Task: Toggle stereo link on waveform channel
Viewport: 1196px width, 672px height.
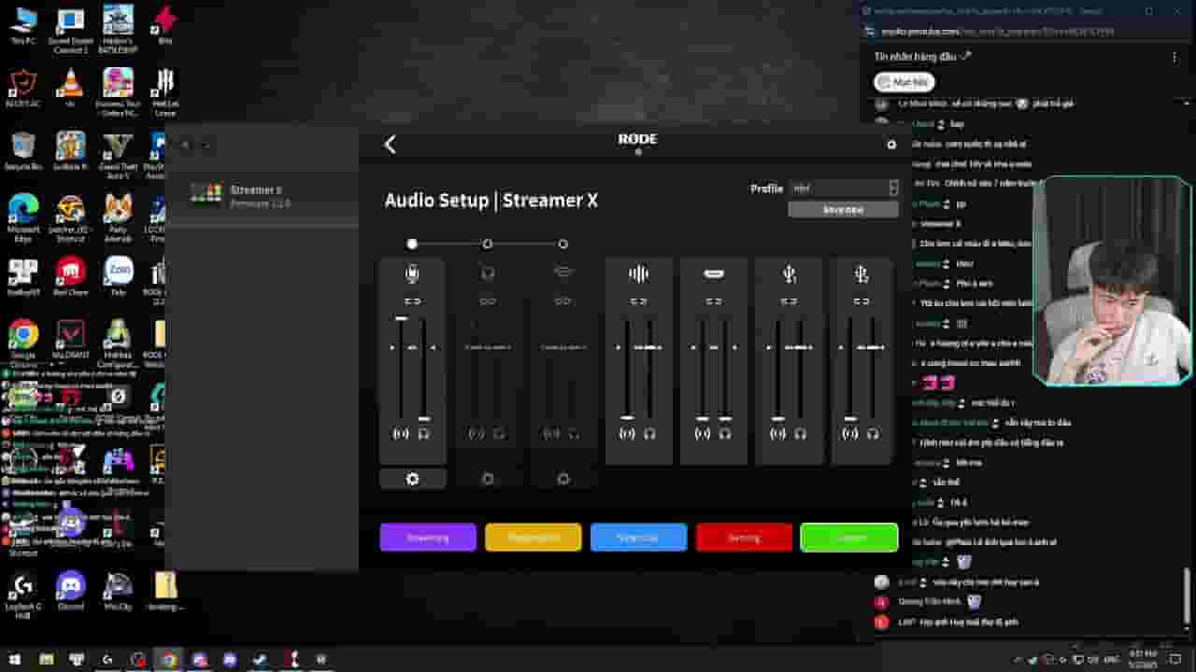Action: 638,301
